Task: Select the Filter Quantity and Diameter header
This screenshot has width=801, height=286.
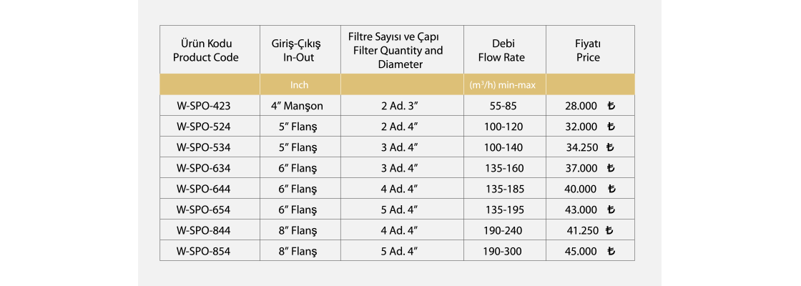Action: (x=401, y=50)
